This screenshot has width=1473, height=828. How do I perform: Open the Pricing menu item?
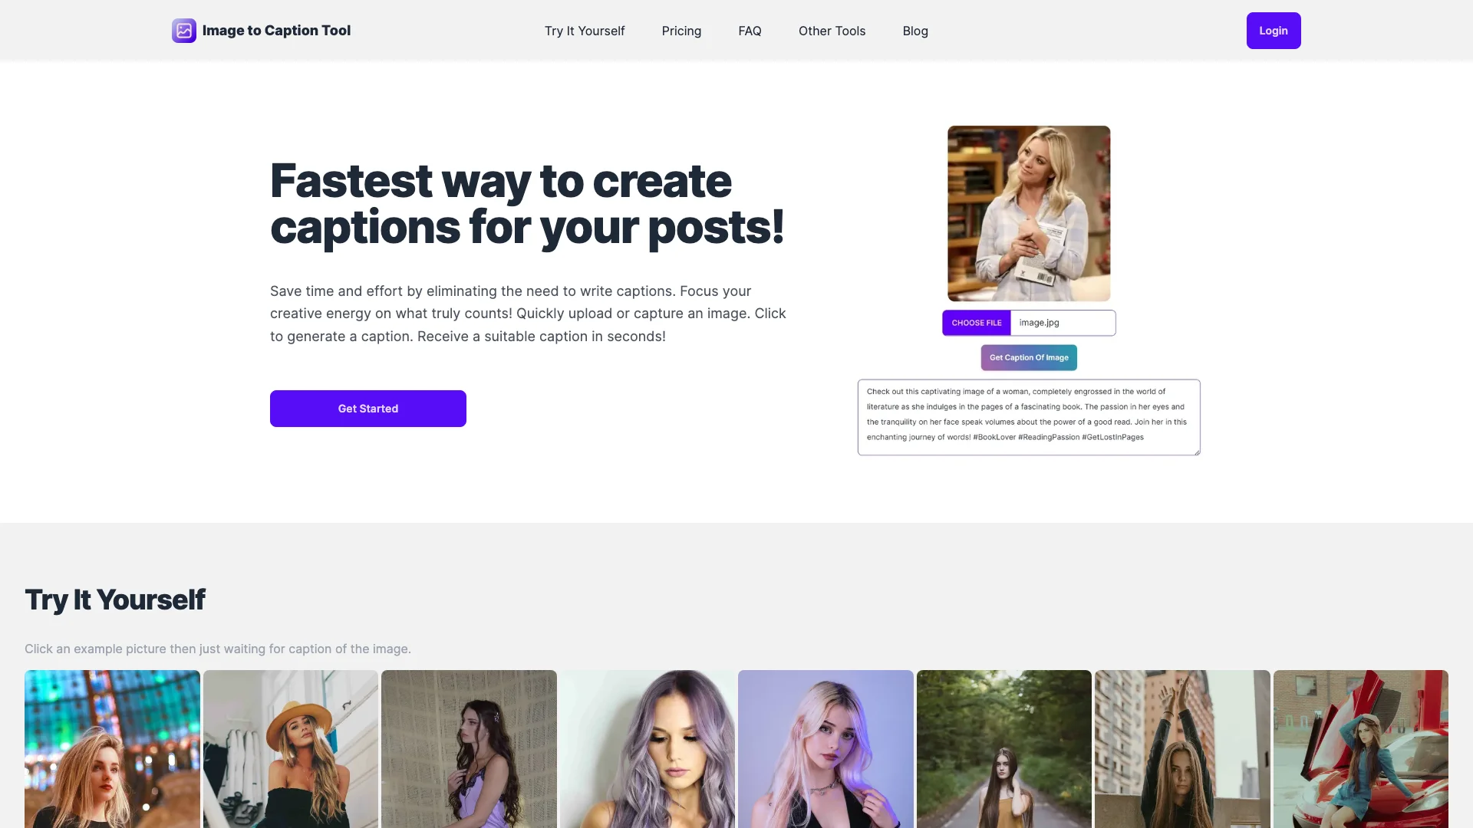tap(682, 31)
